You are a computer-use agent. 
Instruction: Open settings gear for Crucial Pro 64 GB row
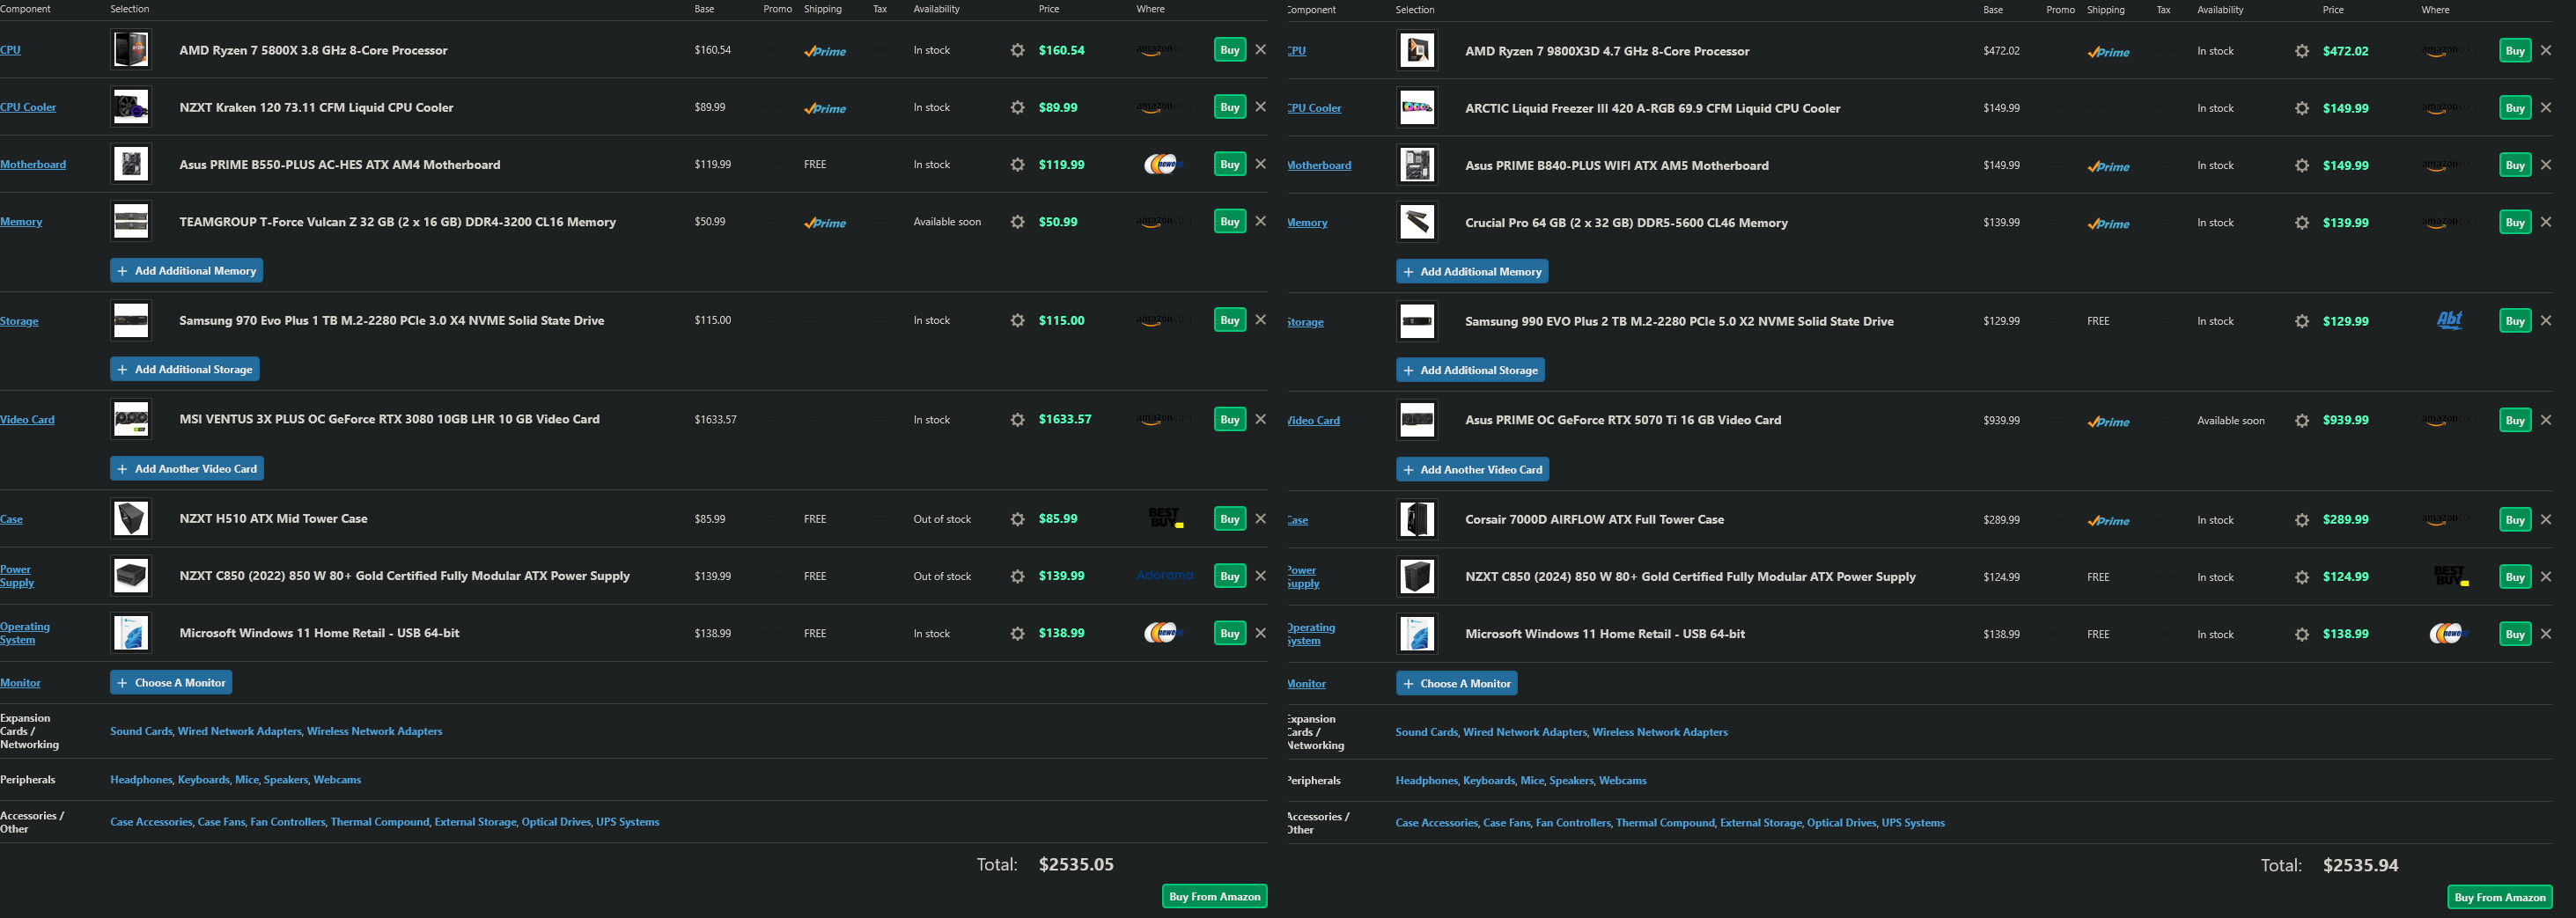[x=2302, y=223]
